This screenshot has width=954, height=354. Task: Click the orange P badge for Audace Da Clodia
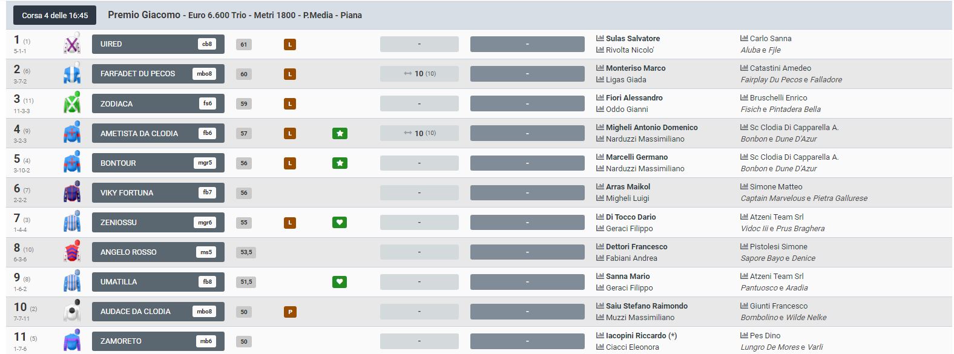[290, 312]
